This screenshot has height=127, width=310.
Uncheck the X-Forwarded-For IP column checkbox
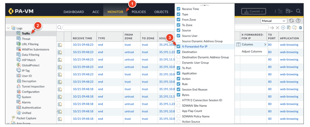click(x=179, y=46)
